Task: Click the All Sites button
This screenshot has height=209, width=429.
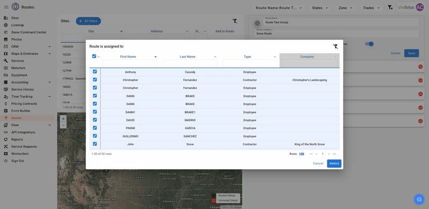Action: [x=88, y=21]
